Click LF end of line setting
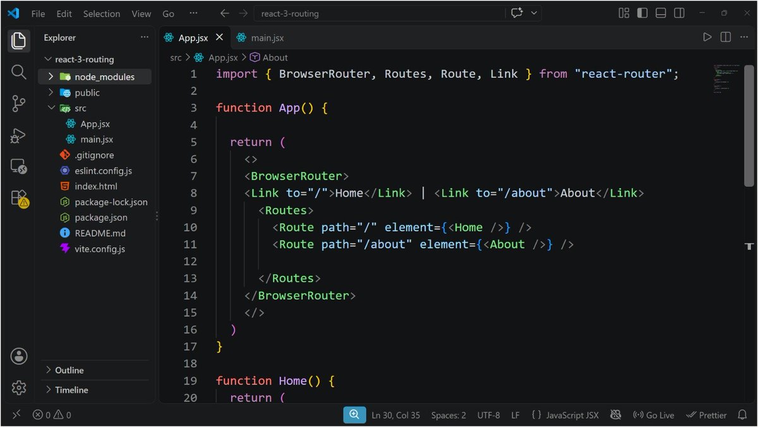Screen dimensions: 758x427 [x=515, y=415]
